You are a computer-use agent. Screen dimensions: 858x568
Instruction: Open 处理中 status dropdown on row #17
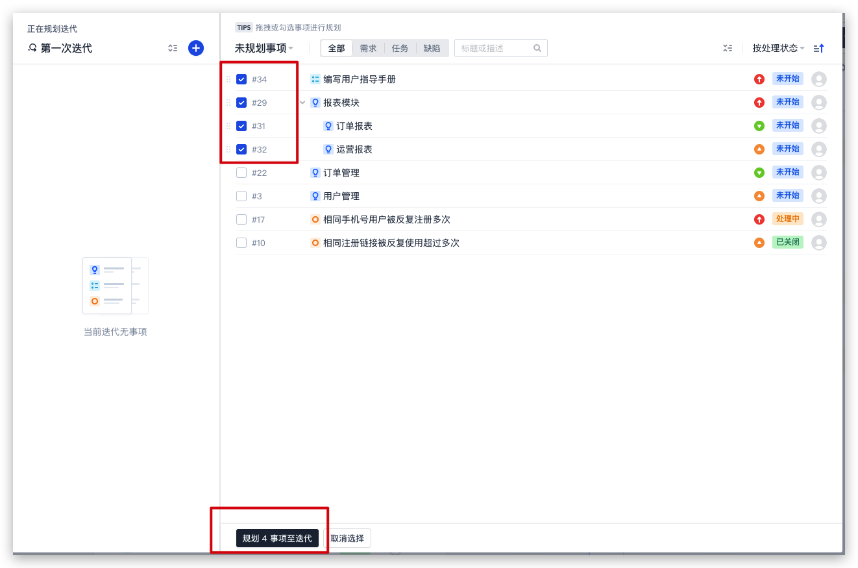[x=787, y=219]
